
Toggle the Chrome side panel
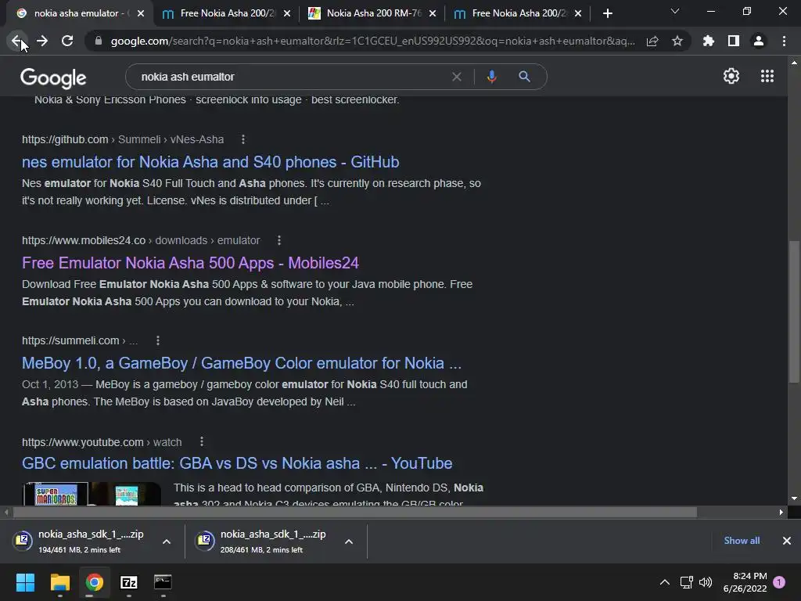coord(734,41)
